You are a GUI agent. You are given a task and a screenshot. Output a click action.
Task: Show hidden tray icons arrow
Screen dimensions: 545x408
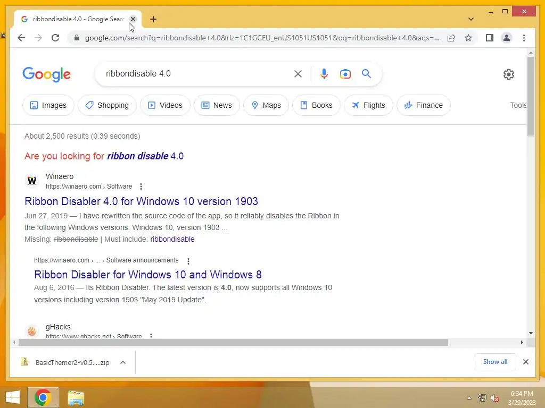coord(469,398)
